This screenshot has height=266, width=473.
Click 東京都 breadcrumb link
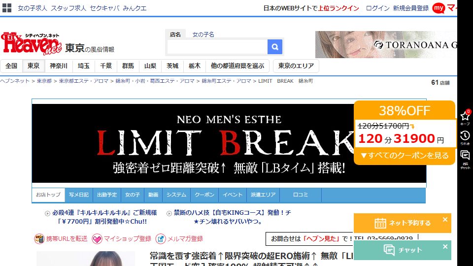pos(44,81)
